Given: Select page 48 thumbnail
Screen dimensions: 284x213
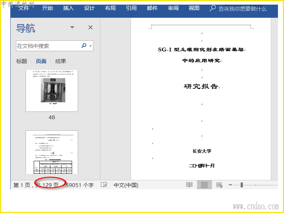Looking at the screenshot, I should (x=52, y=91).
